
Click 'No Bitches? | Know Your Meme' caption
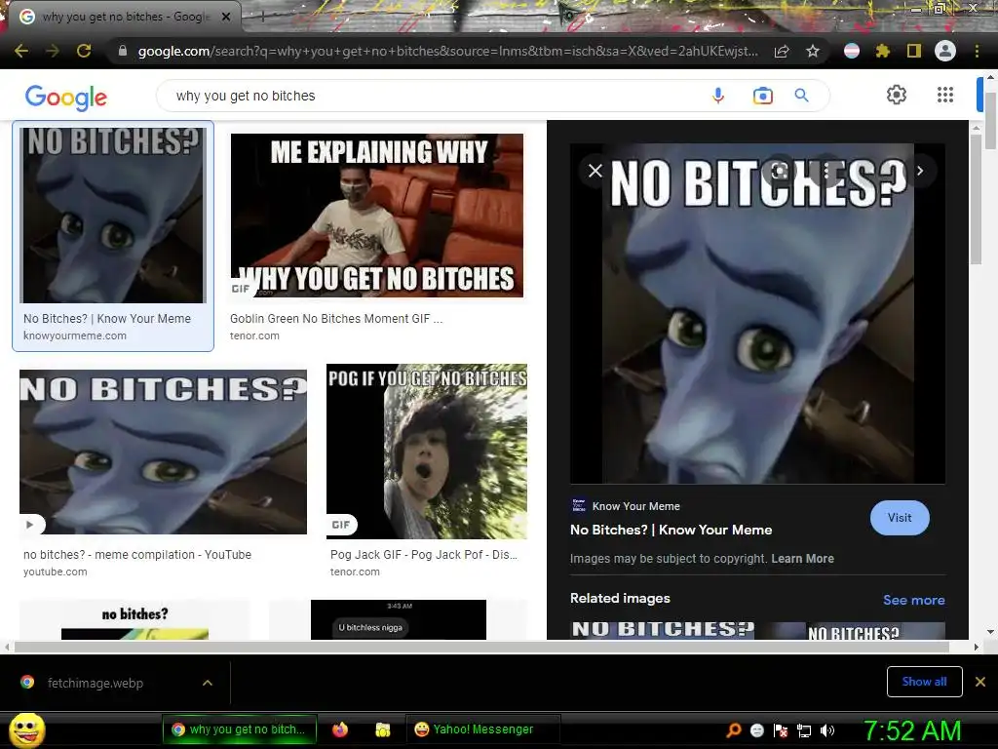pos(107,319)
